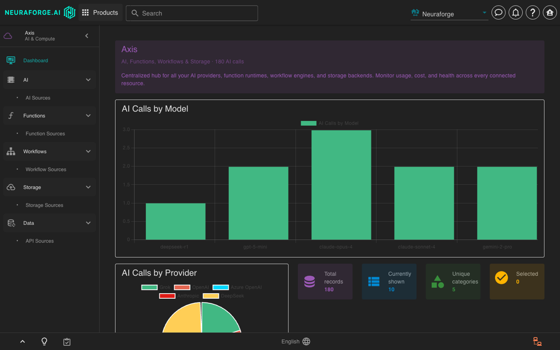Click the deepseek-r1 bar

point(175,222)
